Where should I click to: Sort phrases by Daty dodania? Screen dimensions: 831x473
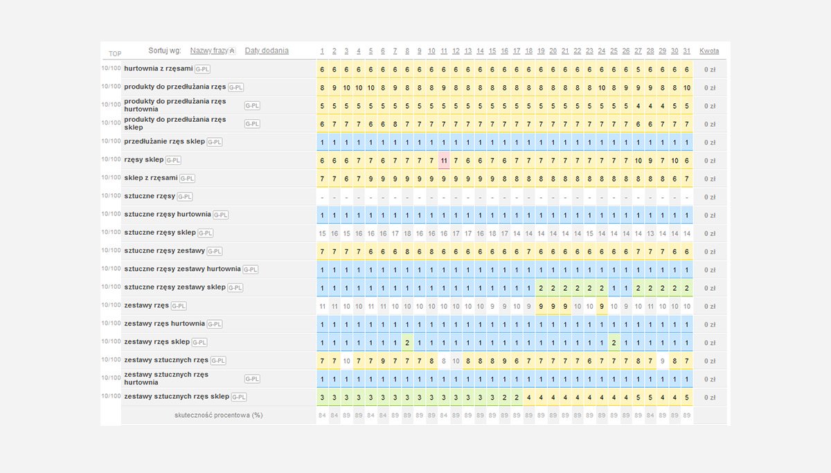coord(267,51)
